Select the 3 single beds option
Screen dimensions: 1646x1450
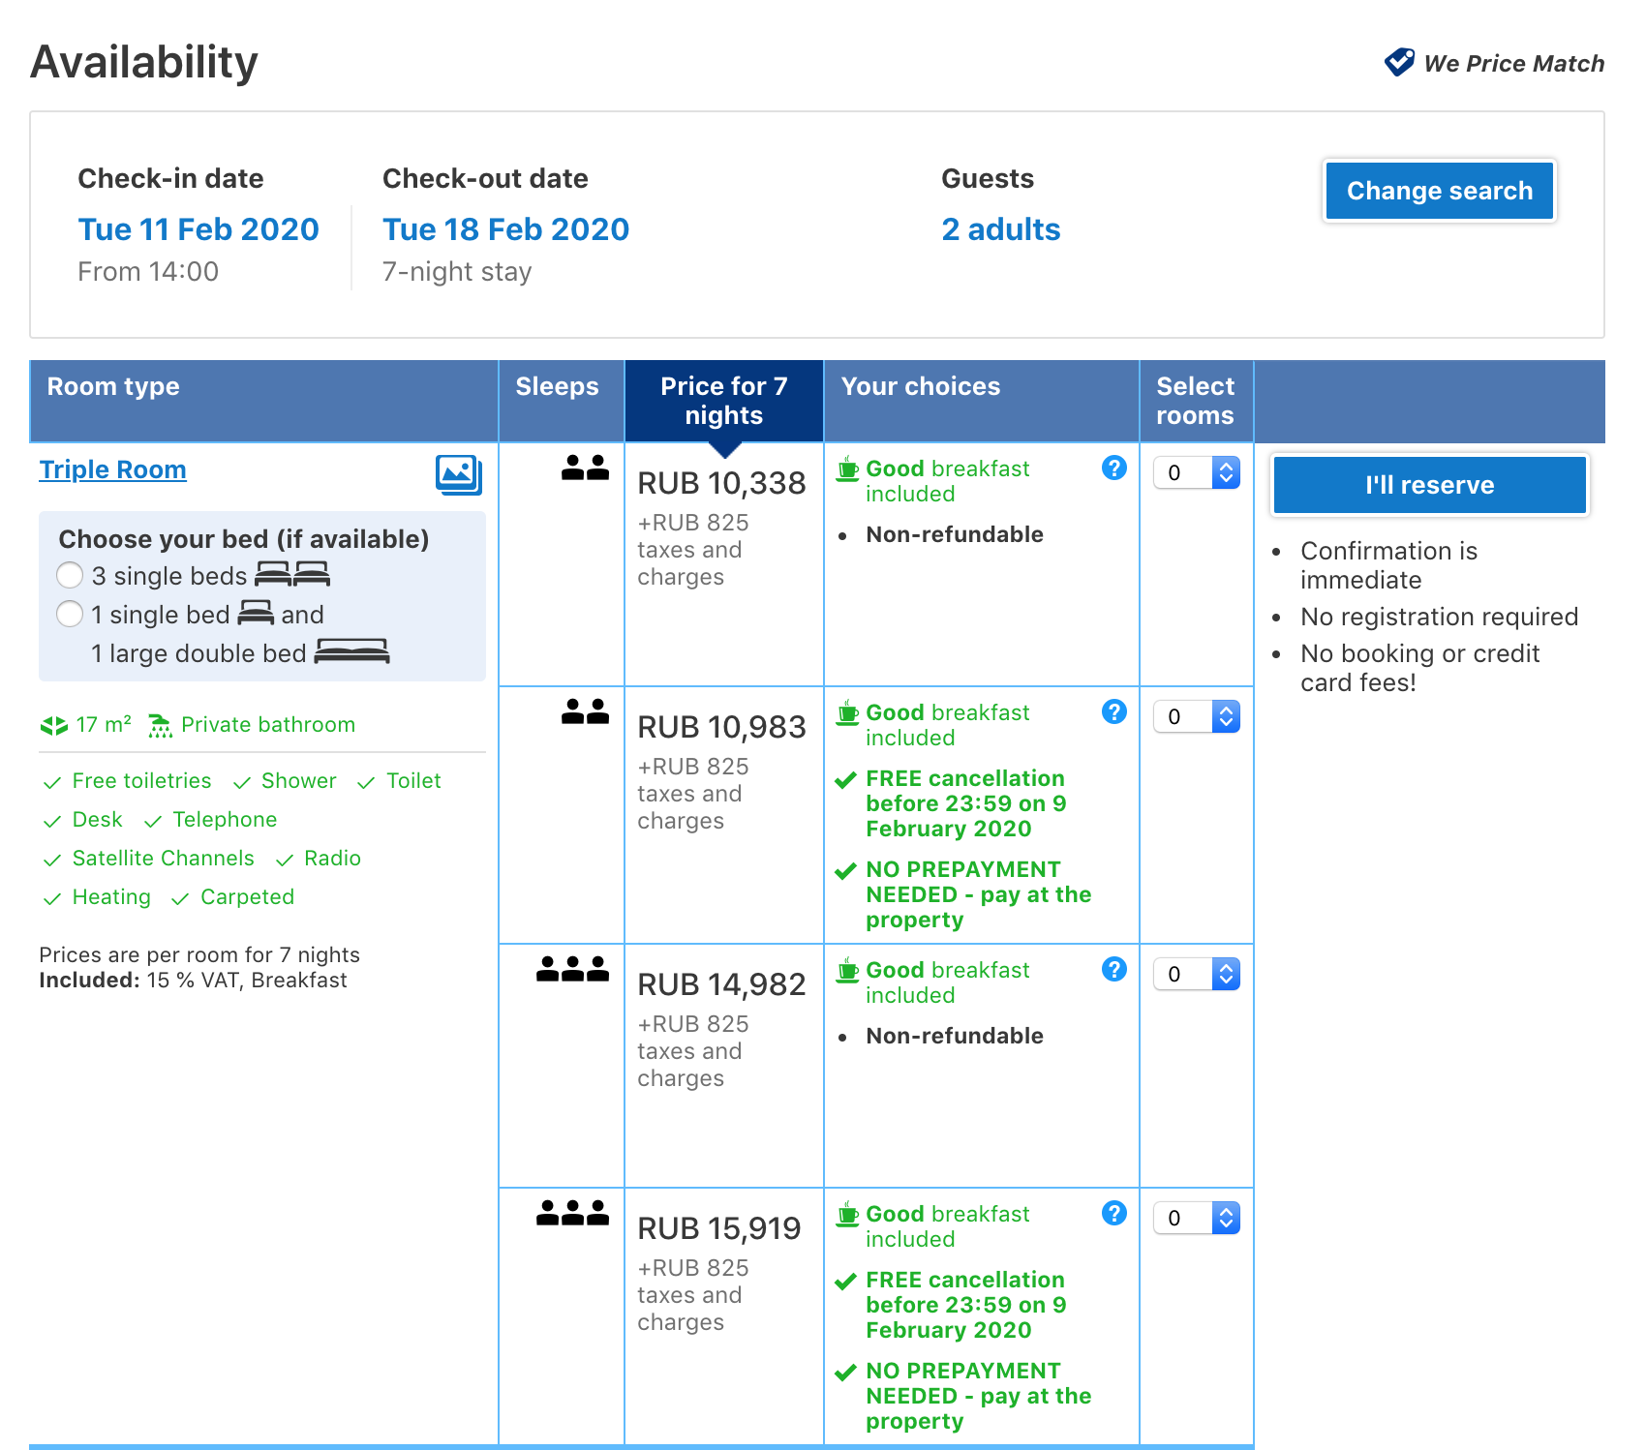click(70, 575)
